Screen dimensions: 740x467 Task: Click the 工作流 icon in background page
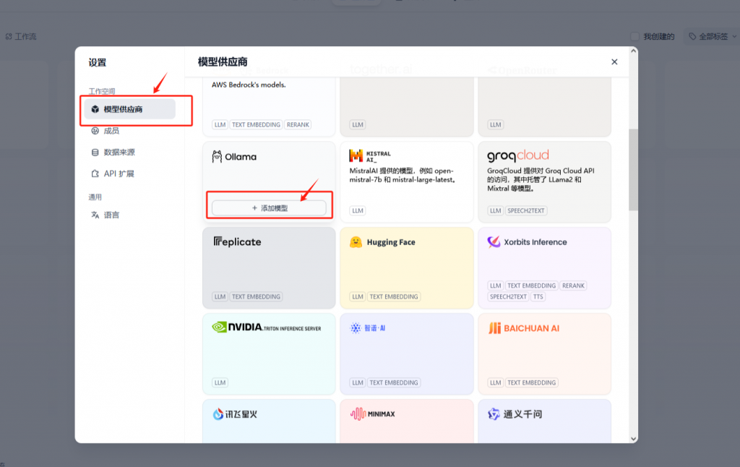pyautogui.click(x=9, y=36)
